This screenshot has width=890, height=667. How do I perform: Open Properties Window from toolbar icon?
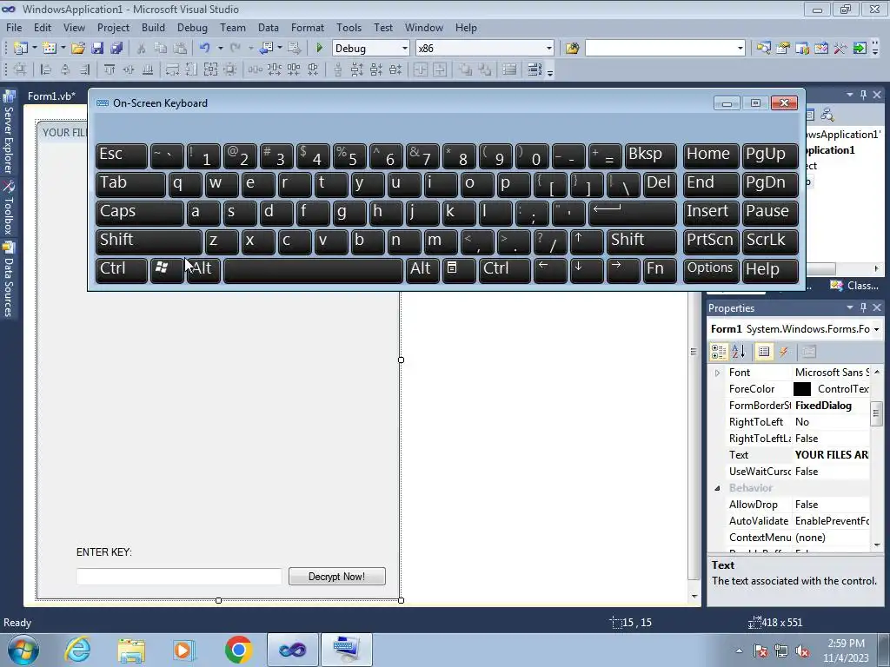783,49
